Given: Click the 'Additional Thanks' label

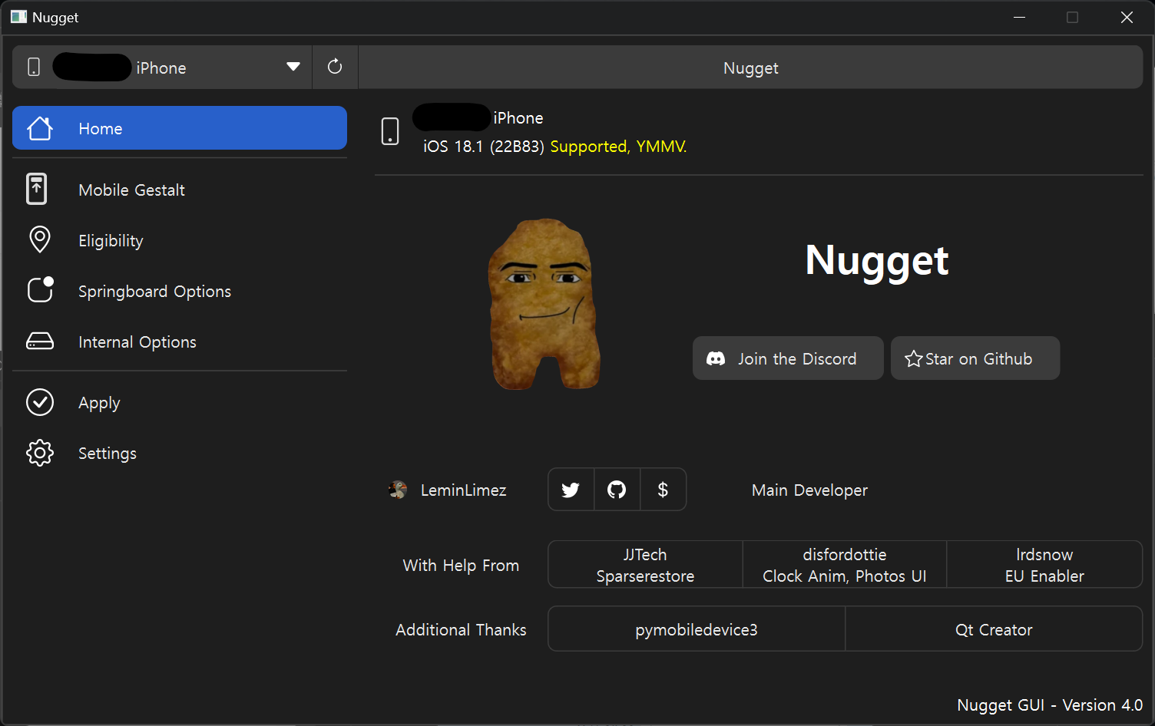Looking at the screenshot, I should pyautogui.click(x=461, y=630).
